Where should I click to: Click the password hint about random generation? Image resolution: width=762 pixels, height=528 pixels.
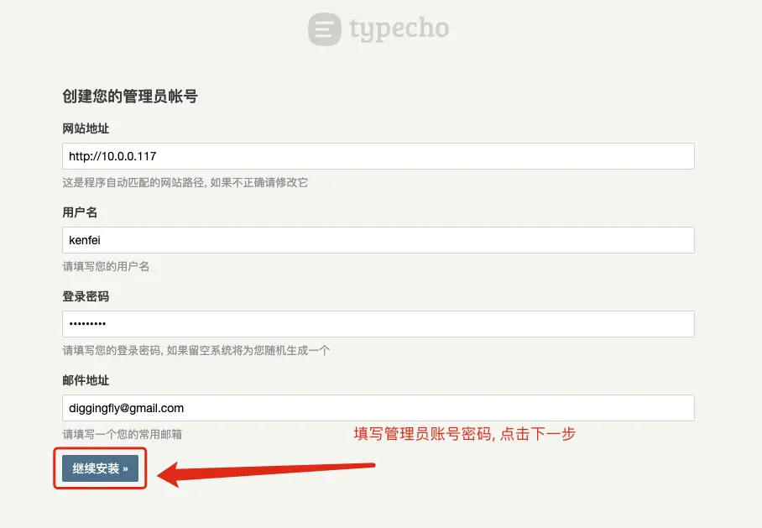(196, 350)
